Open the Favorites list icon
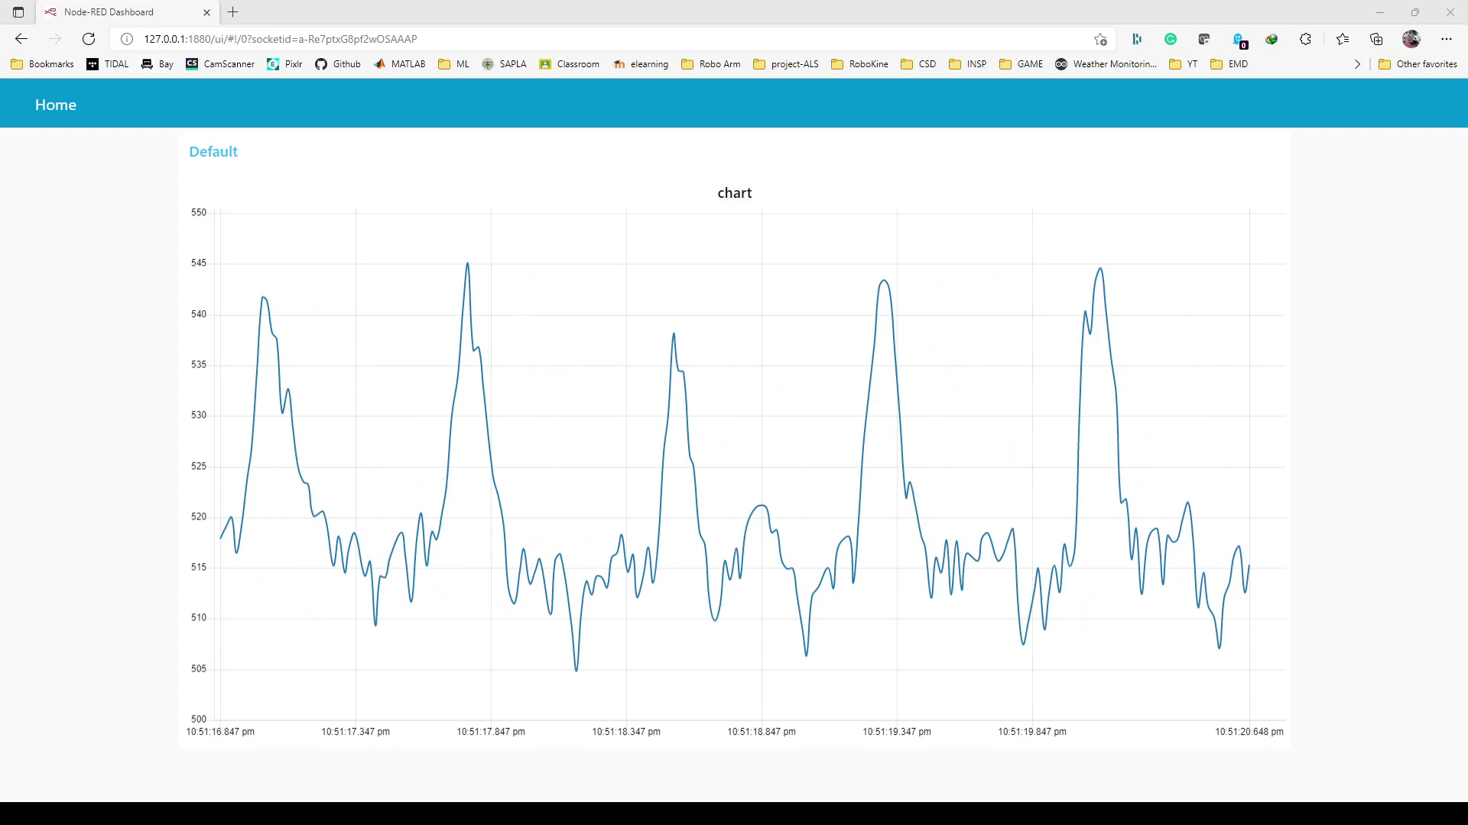 1343,39
